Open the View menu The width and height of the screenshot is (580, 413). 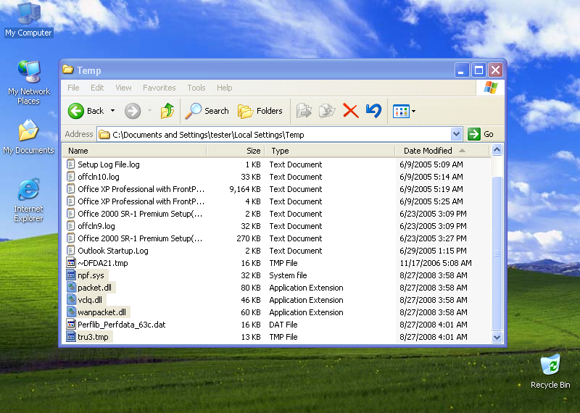click(x=123, y=88)
